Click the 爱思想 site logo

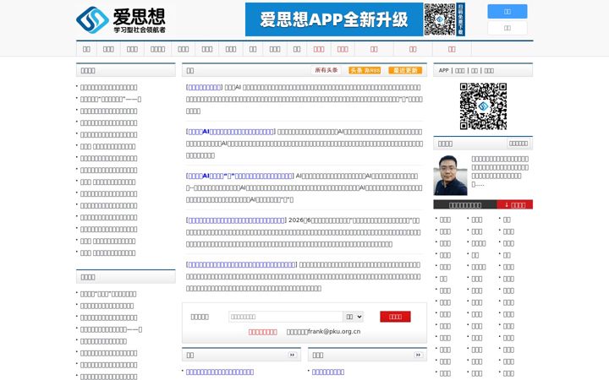pyautogui.click(x=121, y=19)
